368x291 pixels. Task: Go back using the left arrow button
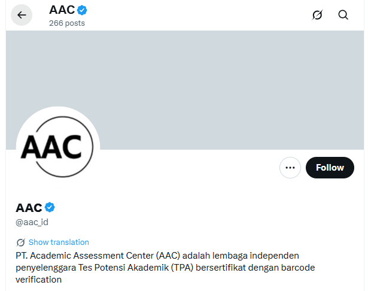22,15
